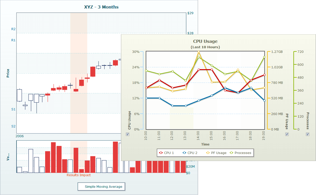Click CPU 2 data point at 13:00

pyautogui.click(x=186, y=106)
